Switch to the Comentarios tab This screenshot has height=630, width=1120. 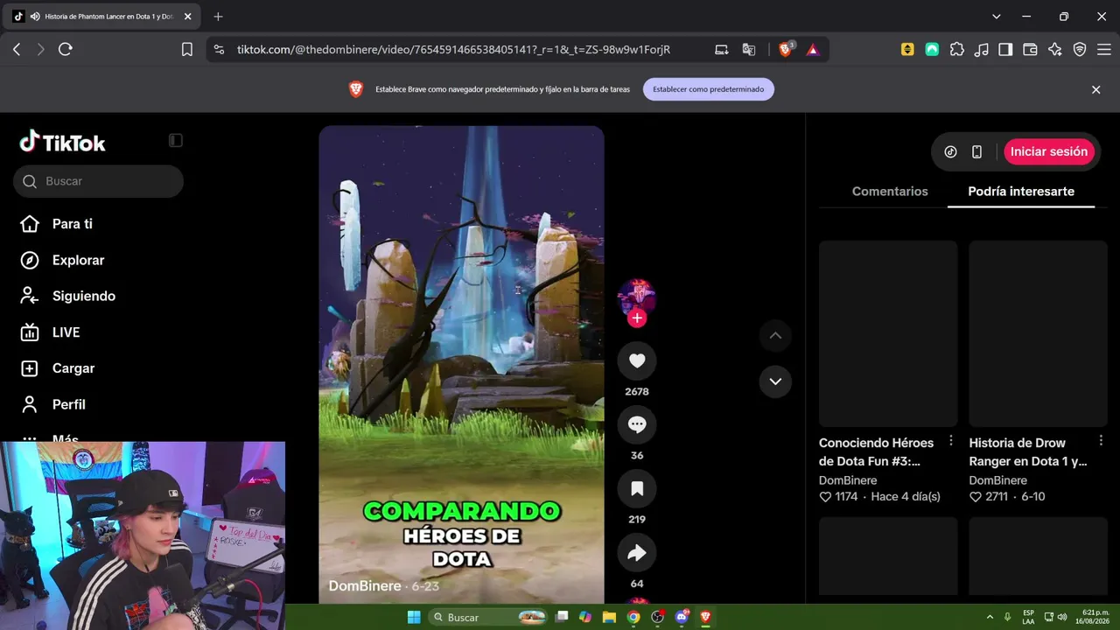(890, 192)
